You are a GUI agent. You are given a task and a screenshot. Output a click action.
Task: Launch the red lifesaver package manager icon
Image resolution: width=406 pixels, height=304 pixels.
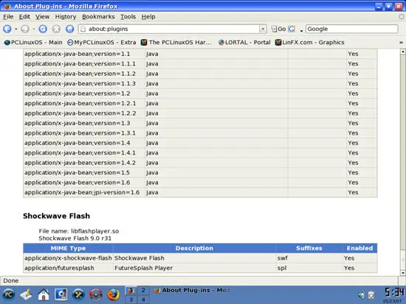click(x=96, y=294)
